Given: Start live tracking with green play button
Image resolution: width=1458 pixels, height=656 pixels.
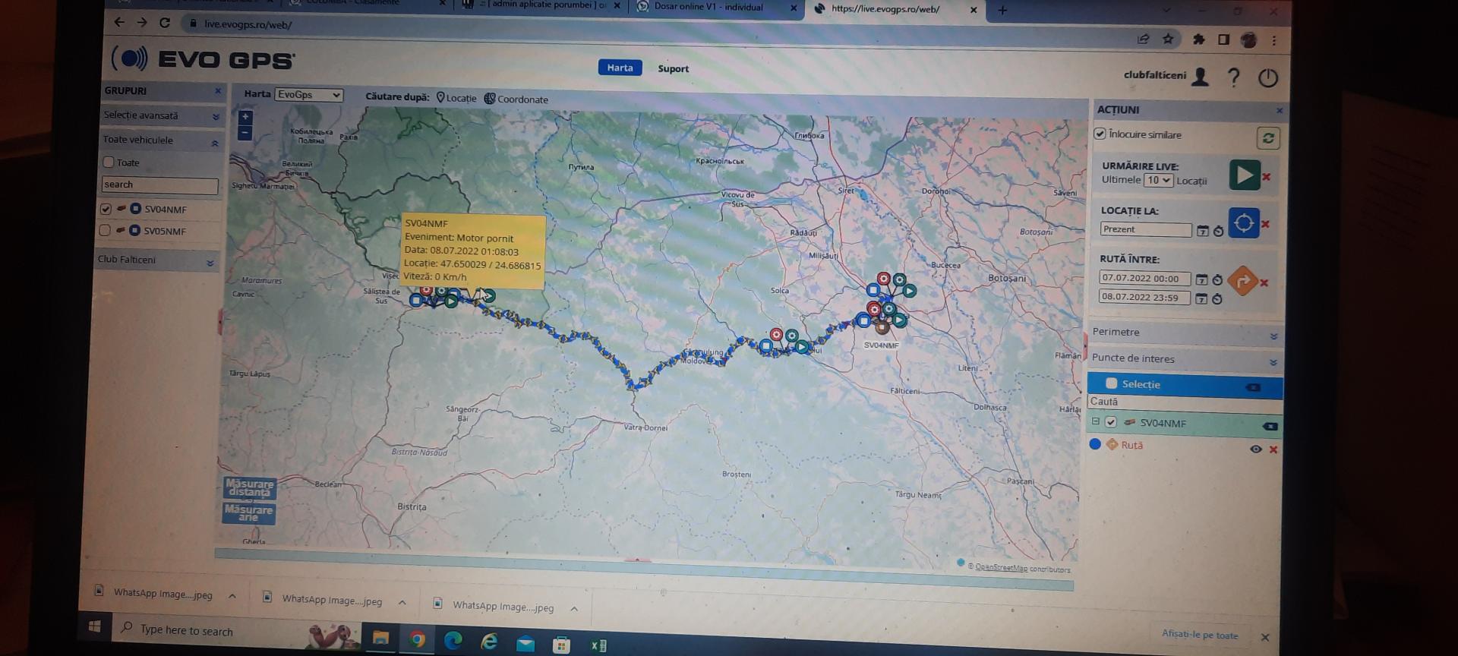Looking at the screenshot, I should click(x=1244, y=175).
